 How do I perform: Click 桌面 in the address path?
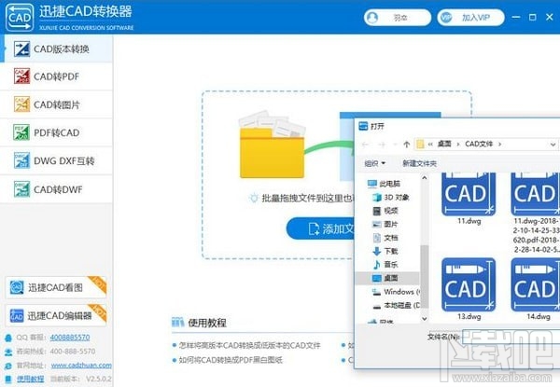click(x=444, y=144)
